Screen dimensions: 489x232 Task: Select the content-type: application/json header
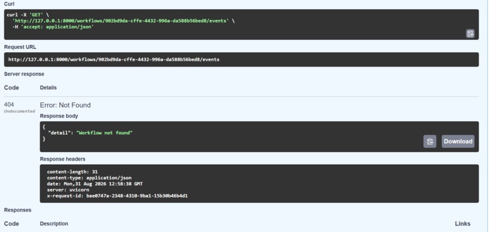89,178
